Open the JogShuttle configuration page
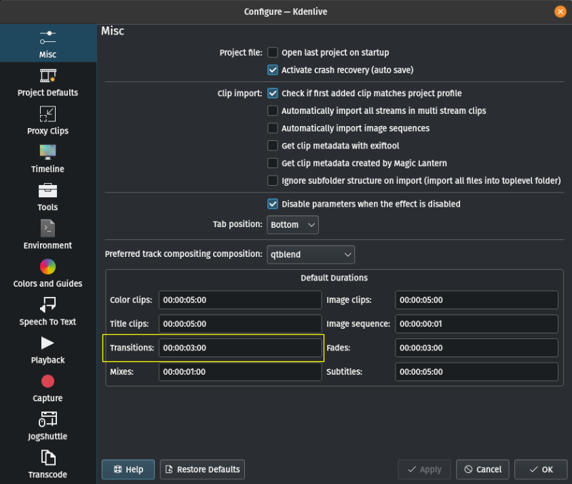 point(47,426)
